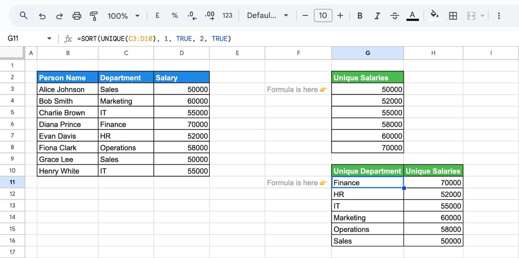Select the Operations cell in column C
519x258 pixels.
(x=126, y=147)
